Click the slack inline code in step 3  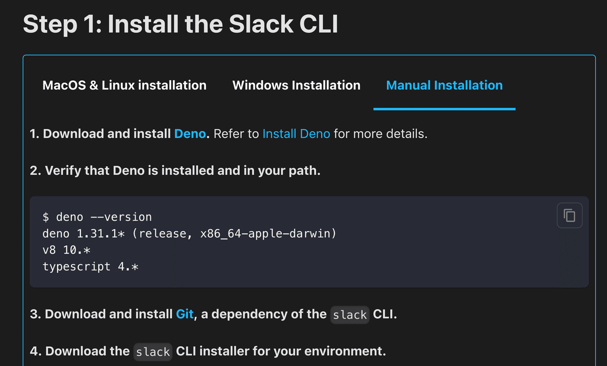click(350, 315)
